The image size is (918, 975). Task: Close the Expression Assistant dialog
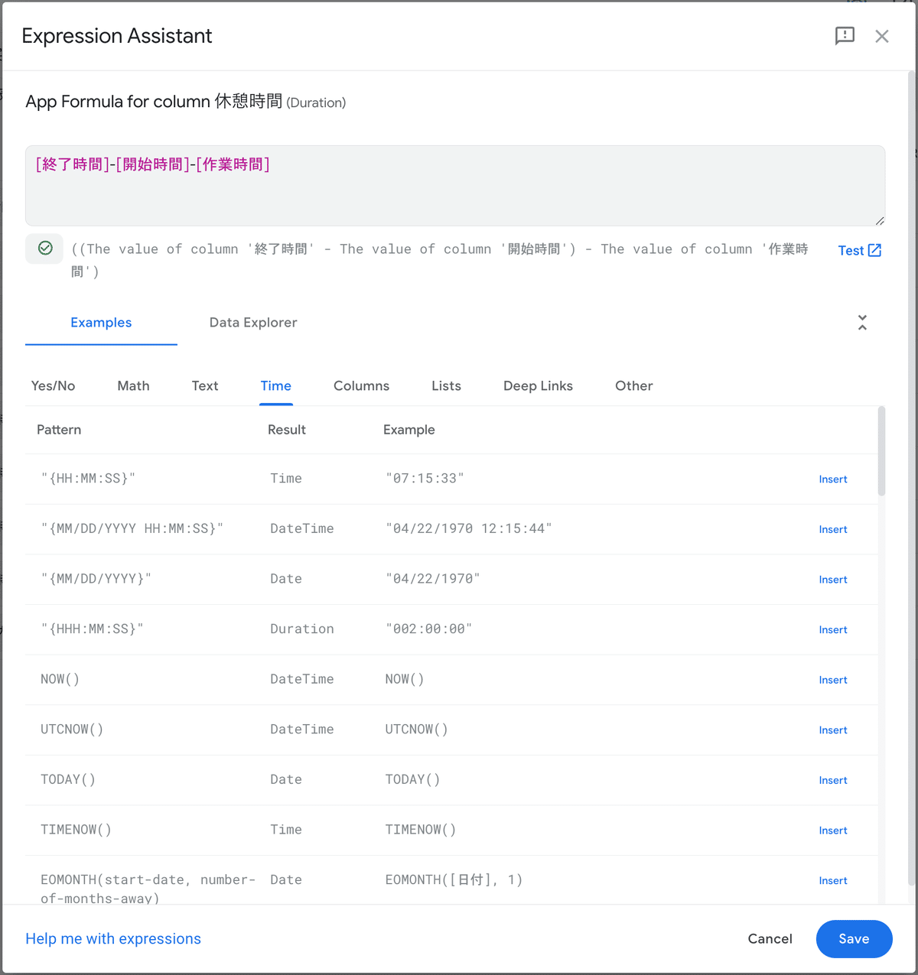(x=882, y=37)
